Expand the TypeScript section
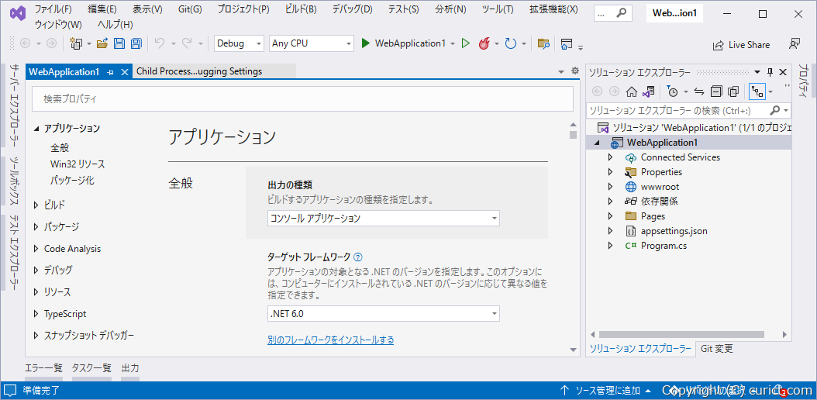The image size is (817, 400). click(x=36, y=313)
